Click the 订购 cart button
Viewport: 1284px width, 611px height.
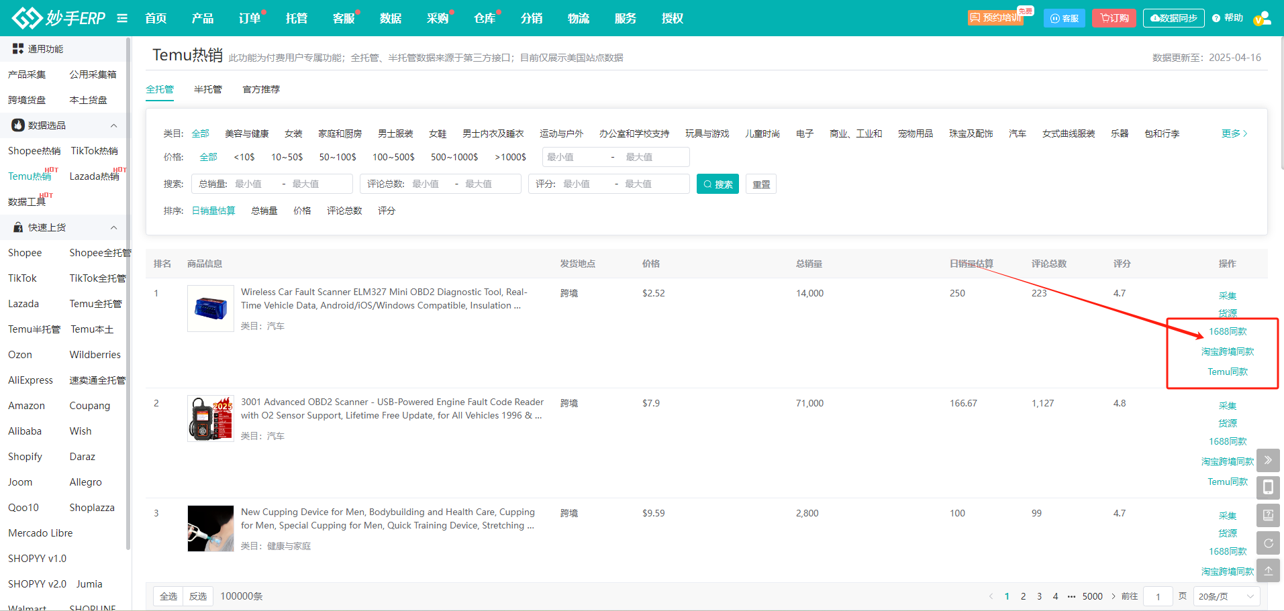tap(1114, 18)
